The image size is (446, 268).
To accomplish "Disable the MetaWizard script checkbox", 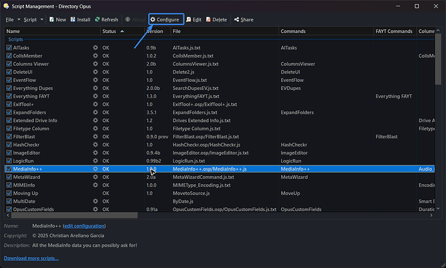I will point(9,177).
